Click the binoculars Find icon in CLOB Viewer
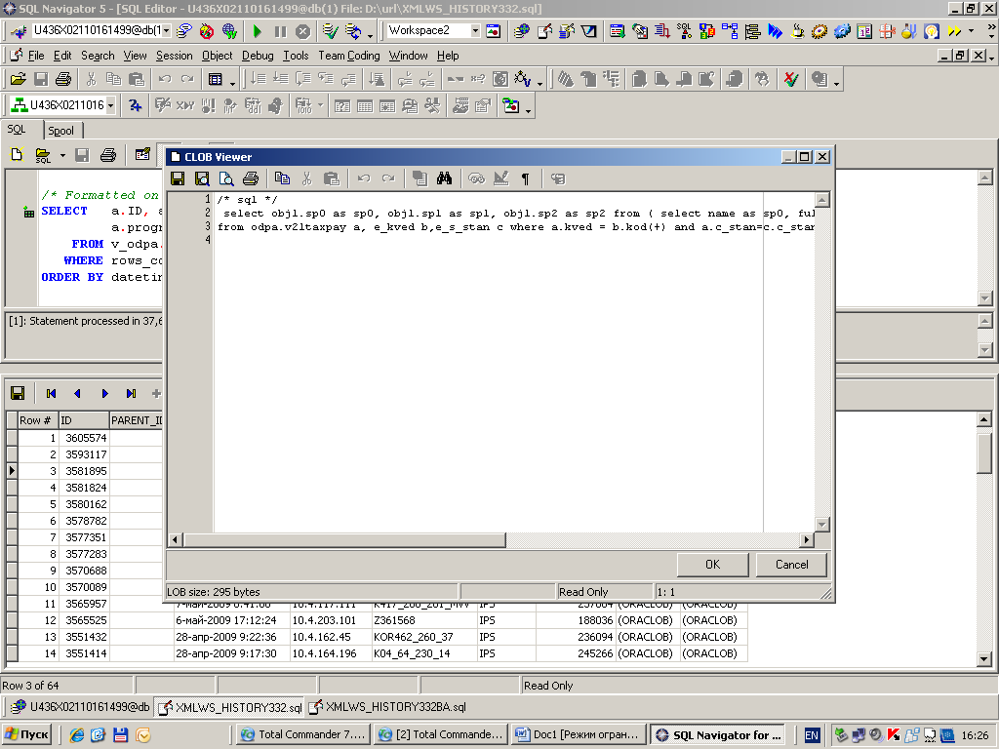The width and height of the screenshot is (999, 749). [444, 178]
